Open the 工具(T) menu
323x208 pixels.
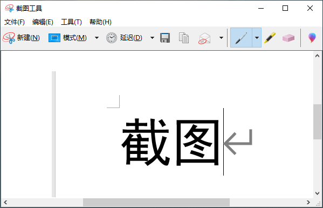pos(71,22)
